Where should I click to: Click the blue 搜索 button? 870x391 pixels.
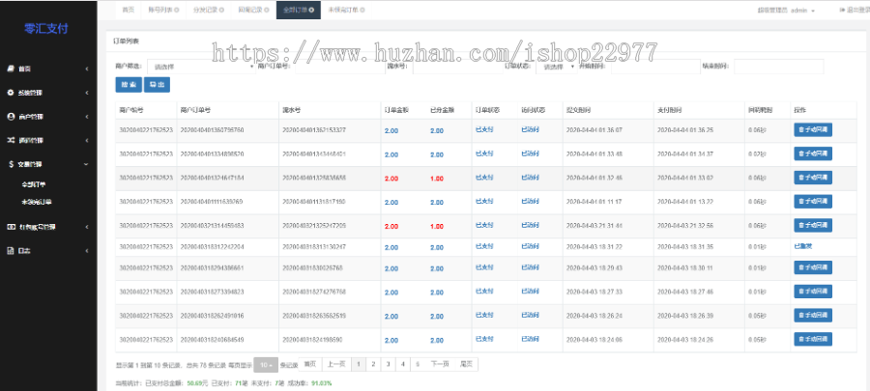129,85
